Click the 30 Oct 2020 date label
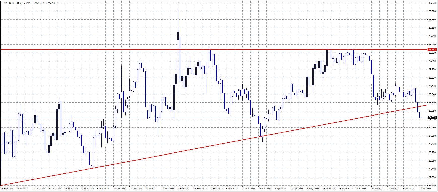 [x=55, y=189]
